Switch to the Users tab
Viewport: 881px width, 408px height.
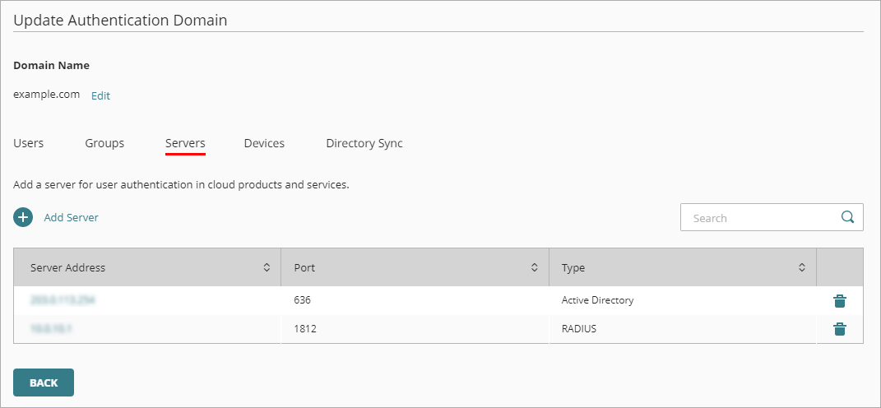point(29,143)
